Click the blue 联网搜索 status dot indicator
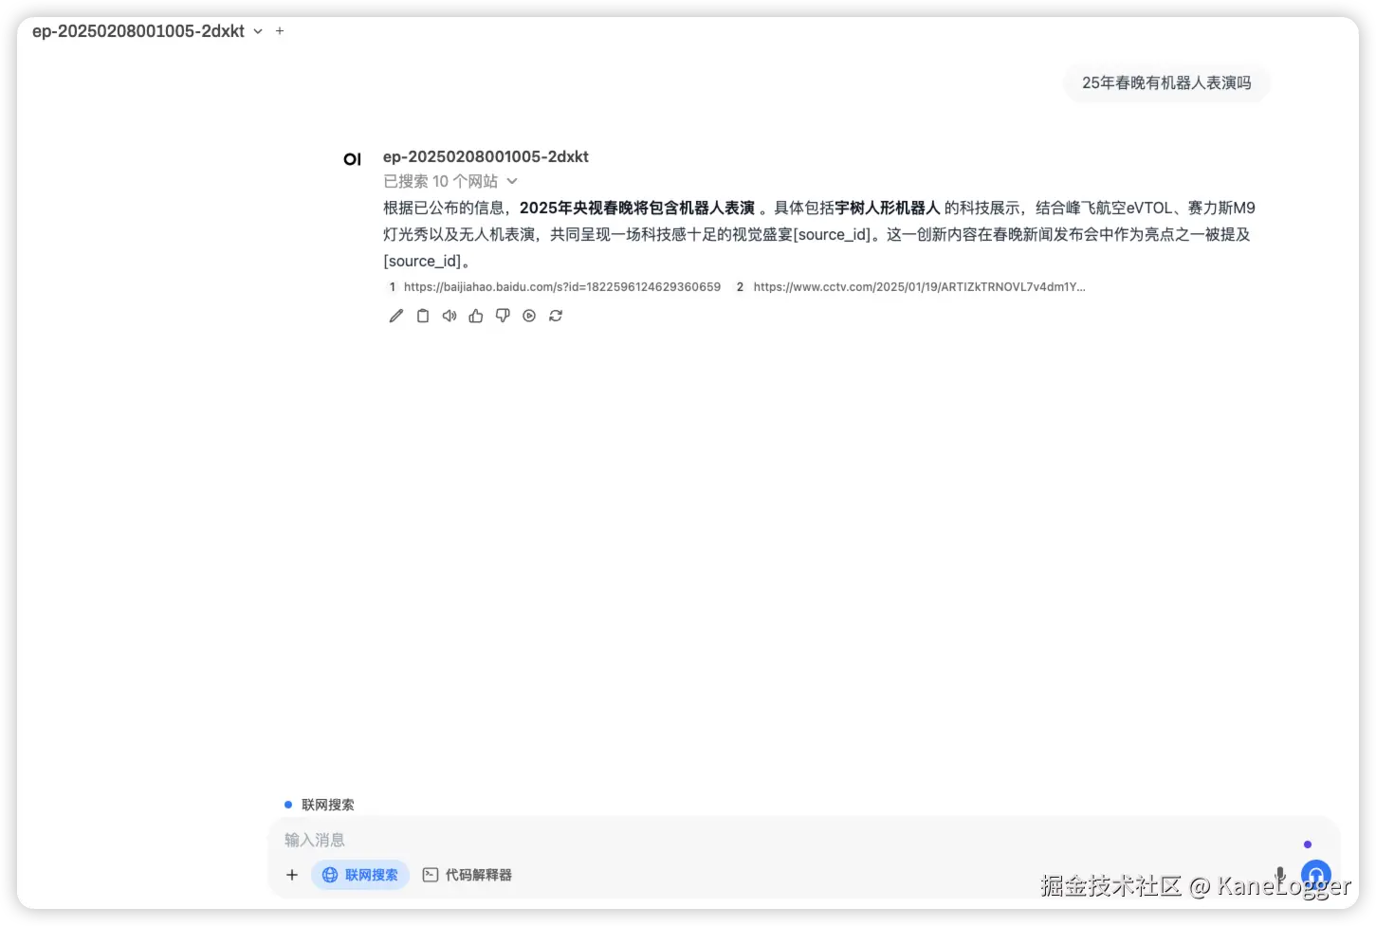1376x926 pixels. (289, 804)
